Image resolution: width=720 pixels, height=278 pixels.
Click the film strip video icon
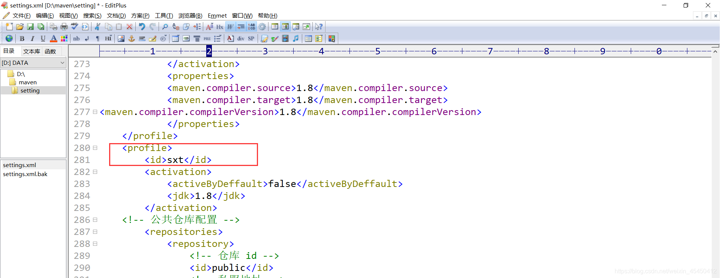pos(285,38)
